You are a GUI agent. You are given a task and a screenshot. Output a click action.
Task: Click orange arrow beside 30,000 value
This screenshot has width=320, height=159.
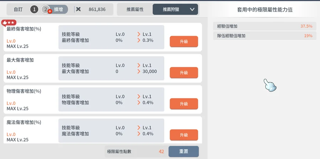tap(139, 72)
